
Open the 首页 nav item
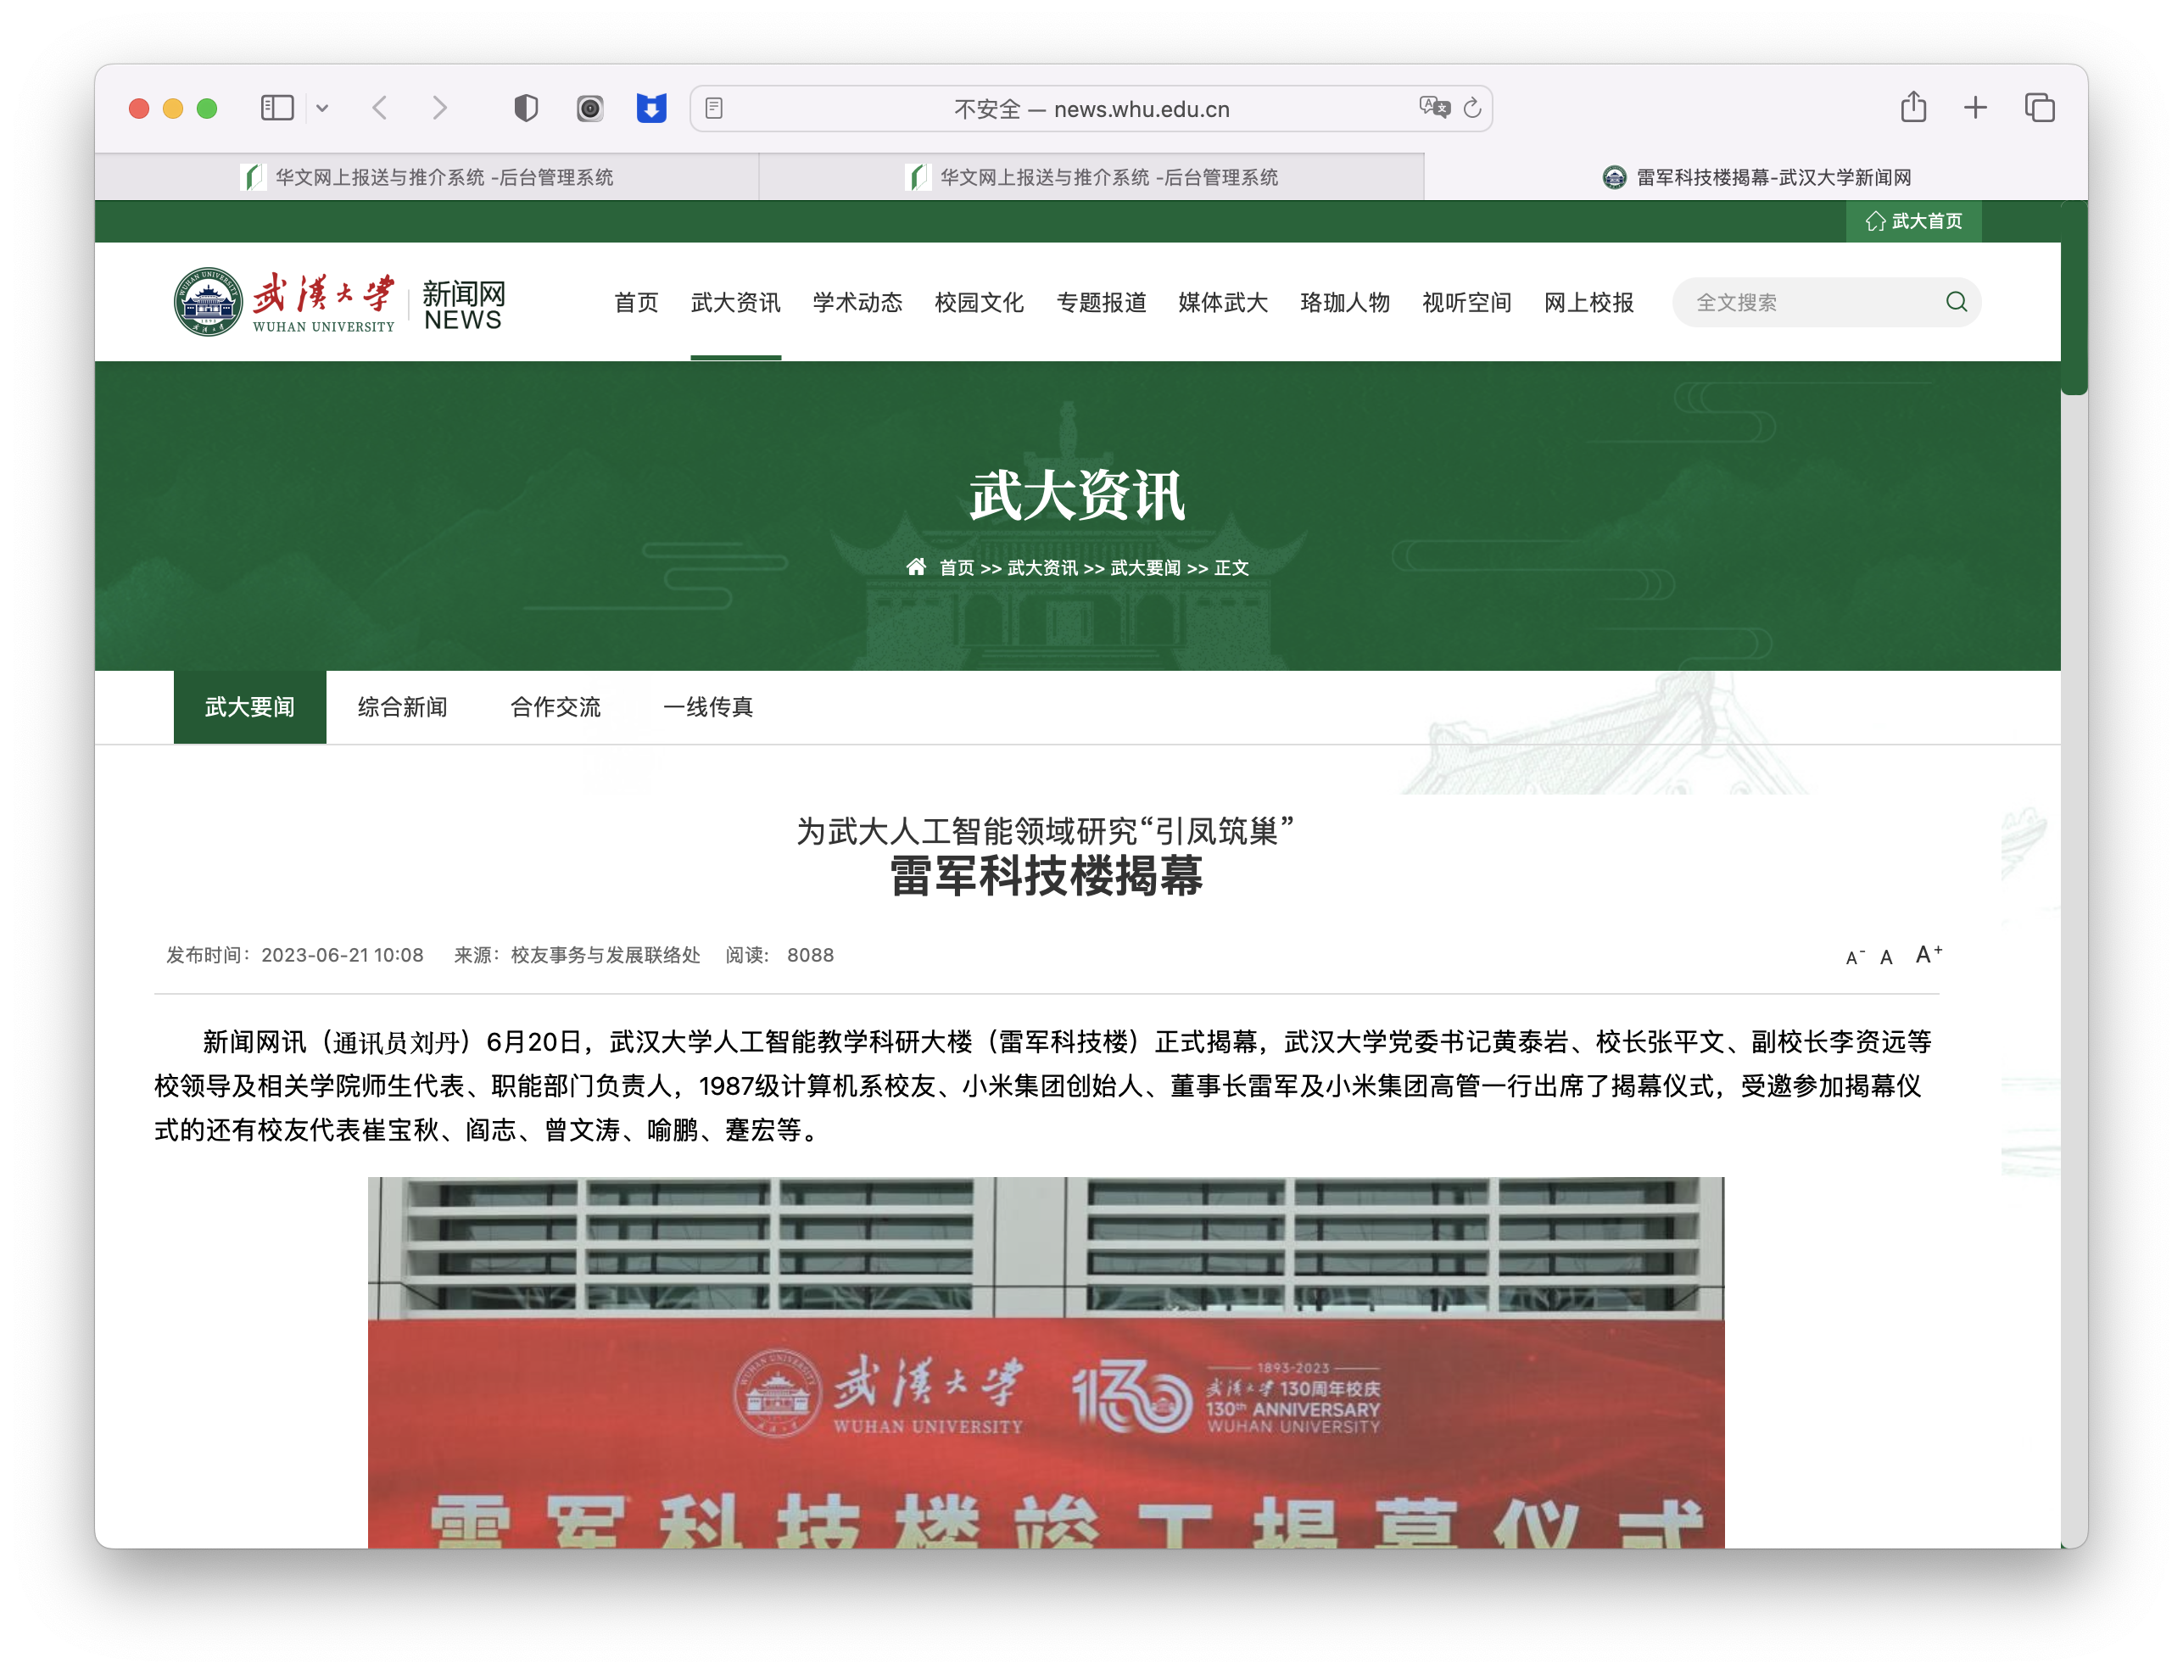[636, 302]
